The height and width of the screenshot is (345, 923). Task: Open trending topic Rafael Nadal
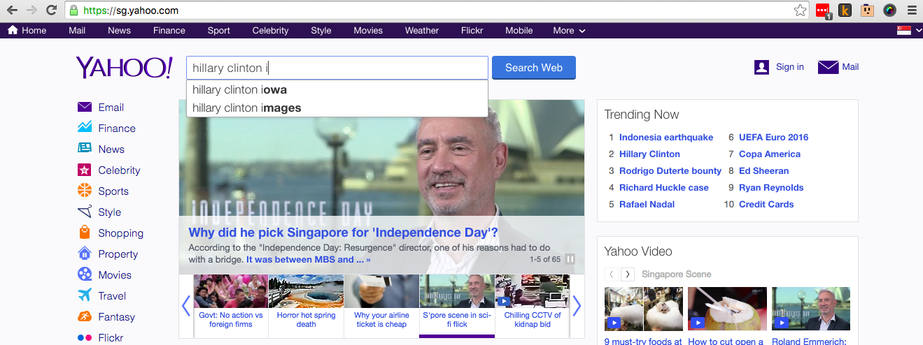647,204
